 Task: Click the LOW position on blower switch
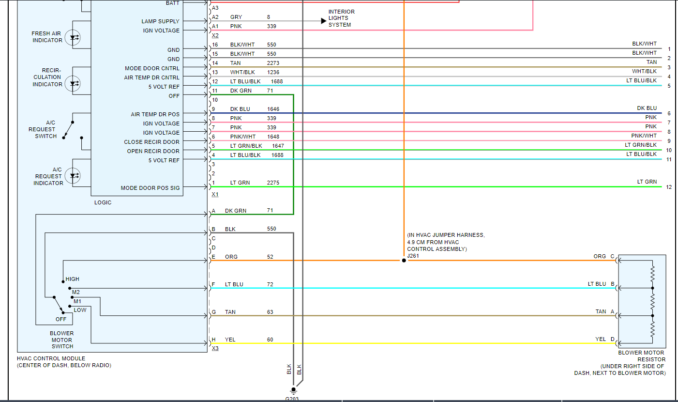pyautogui.click(x=80, y=310)
